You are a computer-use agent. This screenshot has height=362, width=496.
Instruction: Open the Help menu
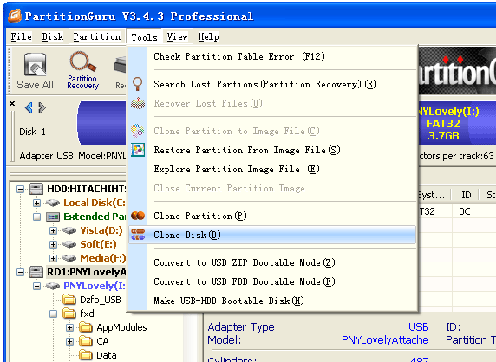tap(208, 36)
